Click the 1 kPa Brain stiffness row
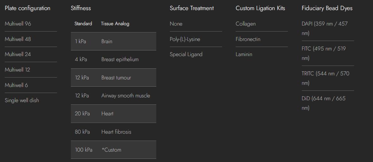 (x=113, y=41)
